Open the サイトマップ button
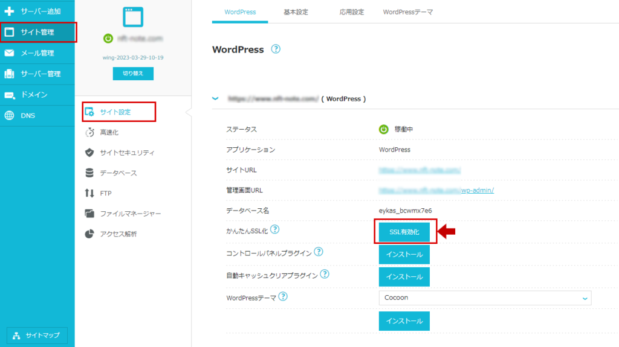619x347 pixels. (37, 335)
